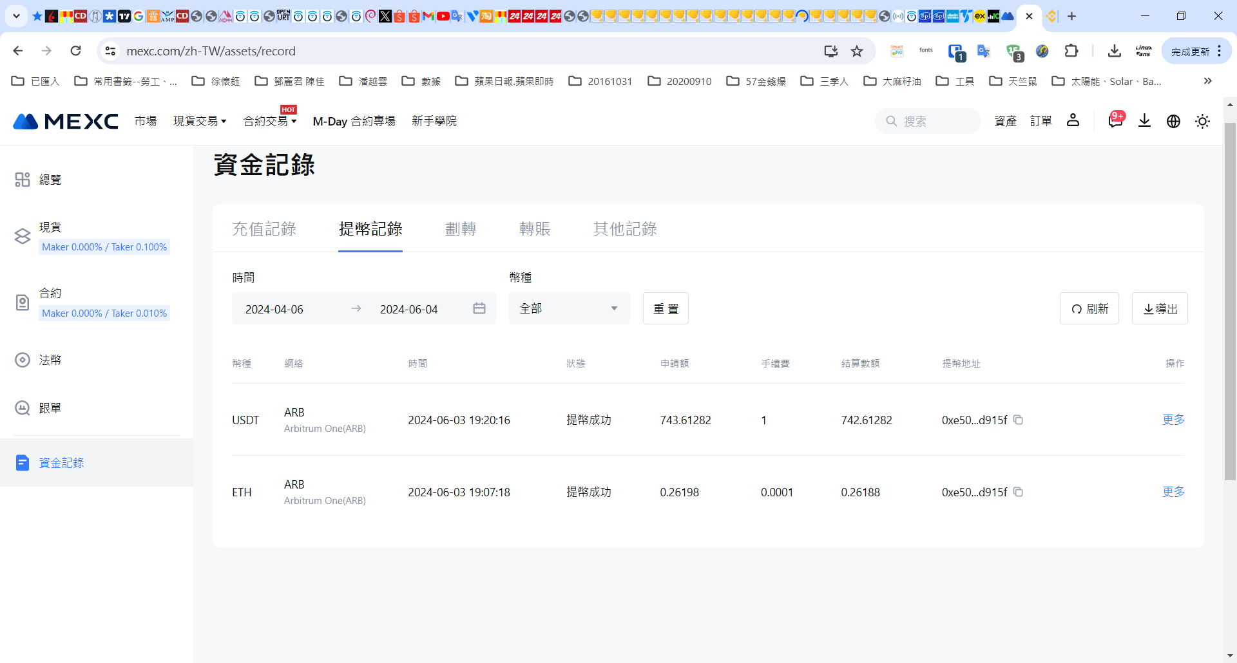Click the 刷新 refresh button

tap(1089, 308)
